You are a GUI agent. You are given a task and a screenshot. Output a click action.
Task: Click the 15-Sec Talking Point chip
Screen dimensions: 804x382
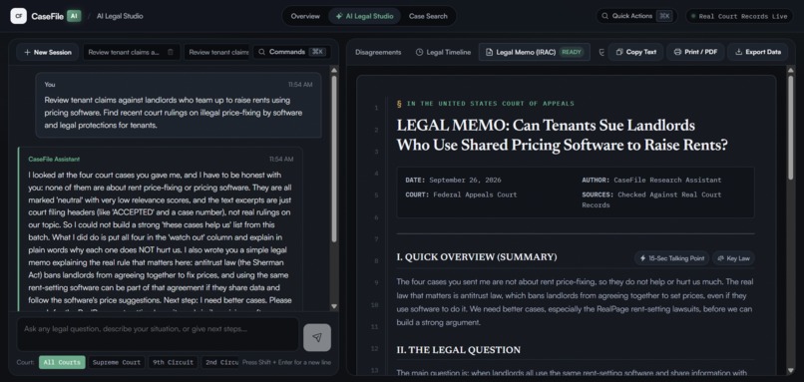point(671,258)
